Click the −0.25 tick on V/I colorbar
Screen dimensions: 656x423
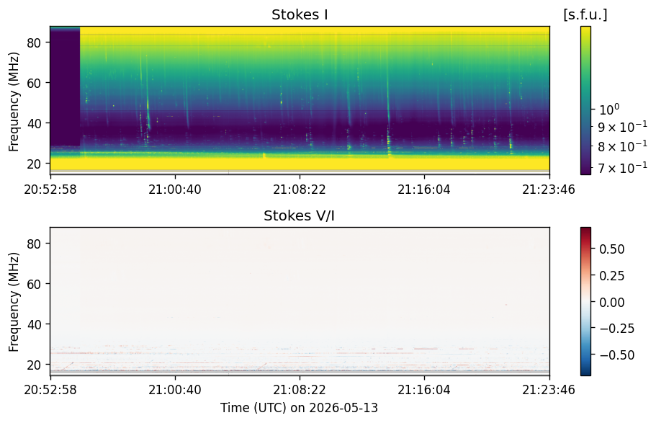[x=616, y=329]
